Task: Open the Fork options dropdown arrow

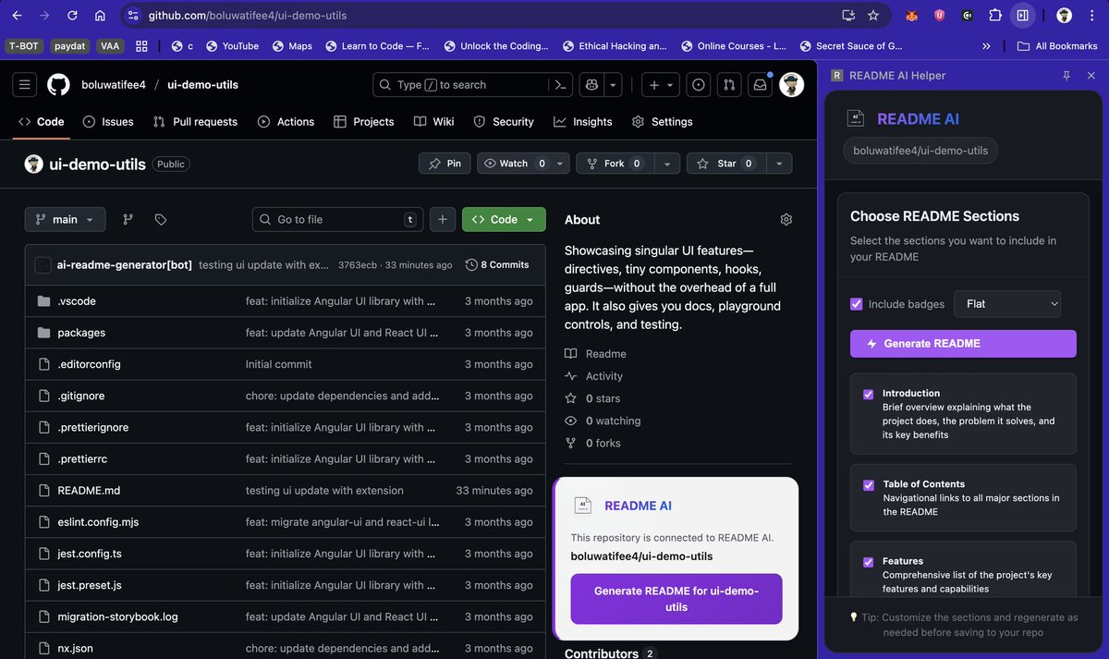Action: [666, 164]
